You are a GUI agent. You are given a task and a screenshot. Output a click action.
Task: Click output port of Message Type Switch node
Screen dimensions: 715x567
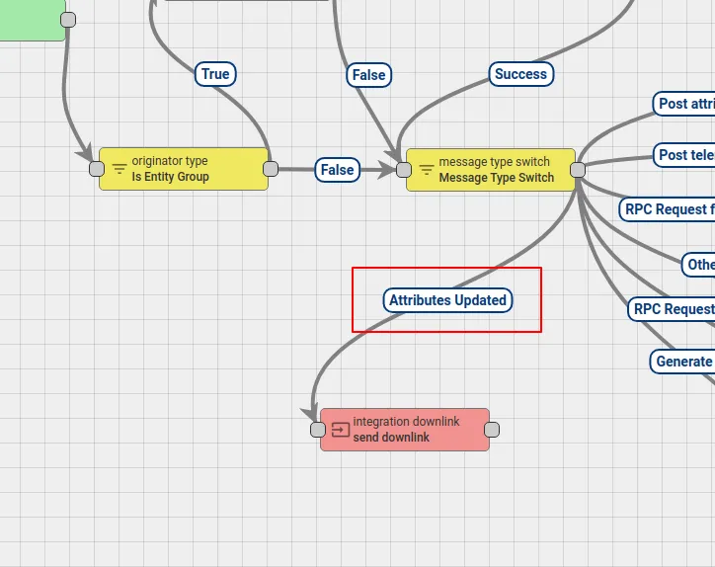click(578, 170)
